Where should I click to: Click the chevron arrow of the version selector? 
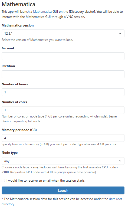point(120,33)
